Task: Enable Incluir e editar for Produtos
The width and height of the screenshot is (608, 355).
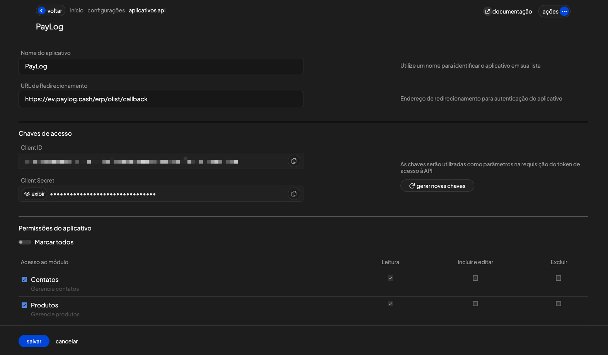Action: point(475,304)
